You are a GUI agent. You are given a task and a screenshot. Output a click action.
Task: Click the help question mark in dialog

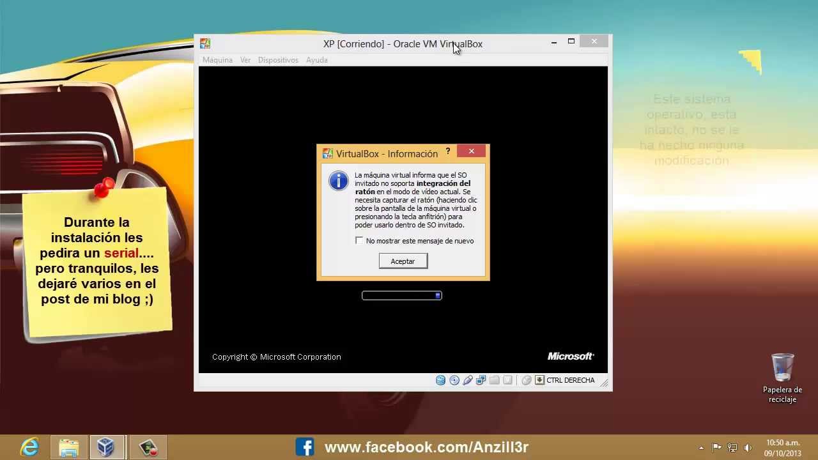coord(448,151)
